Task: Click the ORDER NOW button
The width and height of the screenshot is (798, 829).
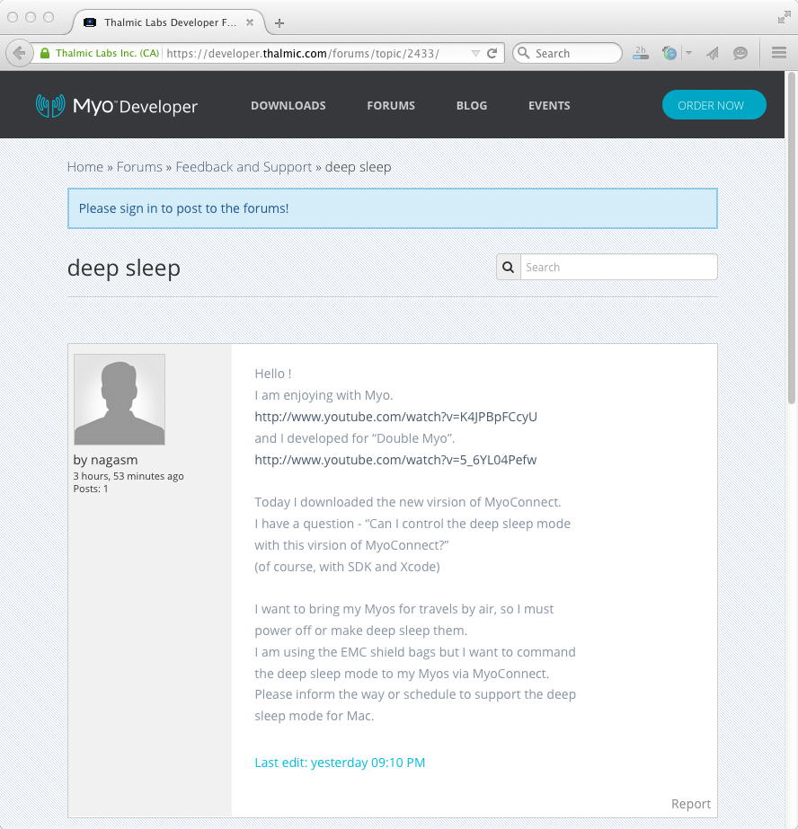Action: coord(714,105)
